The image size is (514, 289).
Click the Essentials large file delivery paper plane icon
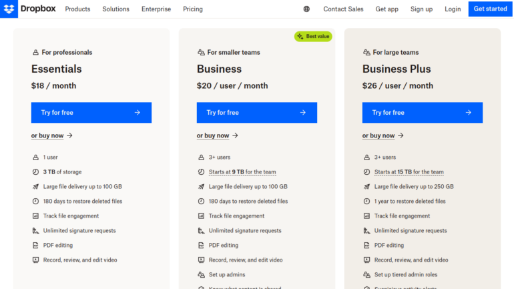[x=35, y=187]
